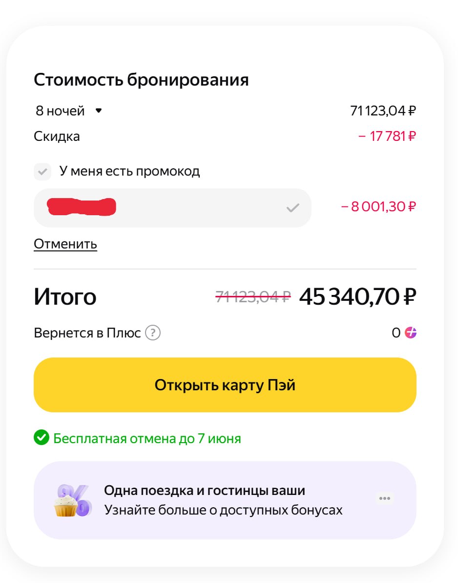Click the checkmark icon in promo field
The width and height of the screenshot is (458, 583).
pyautogui.click(x=292, y=208)
